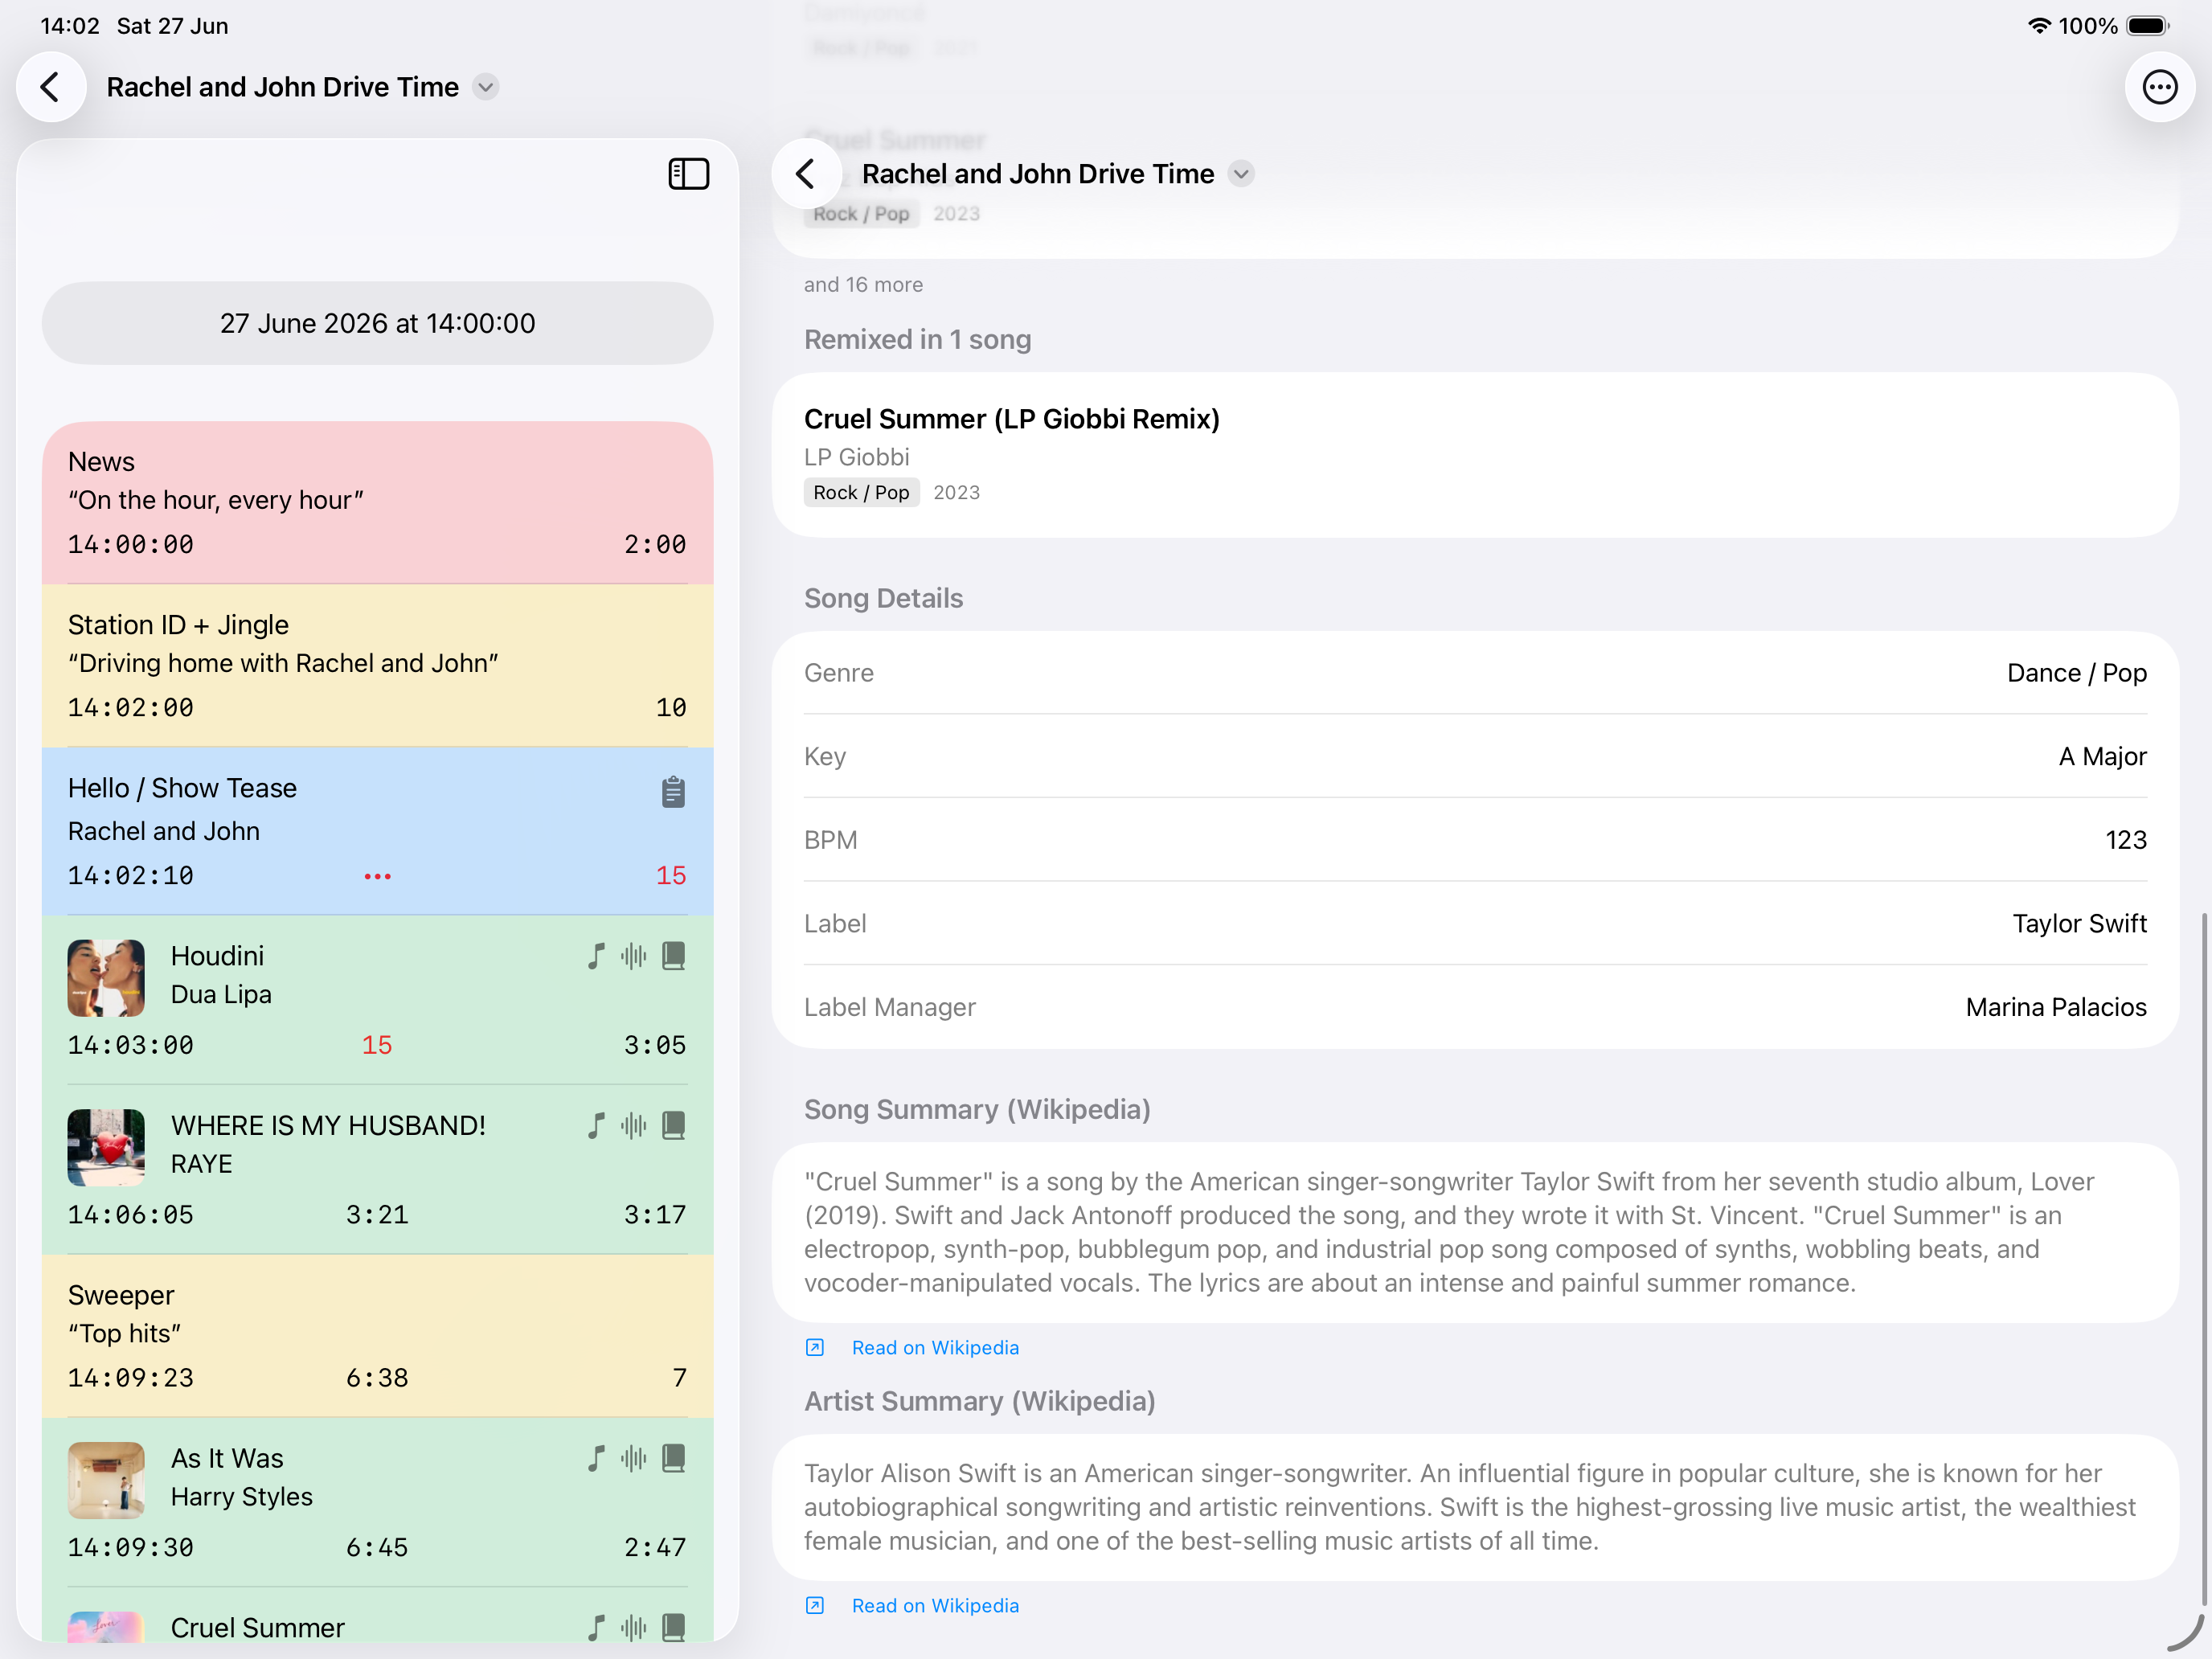
Task: Tap the Key row showing A Major
Action: click(1475, 756)
